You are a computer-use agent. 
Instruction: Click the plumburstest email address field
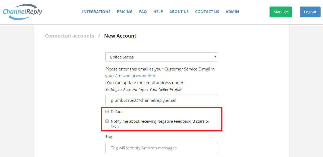pyautogui.click(x=161, y=100)
